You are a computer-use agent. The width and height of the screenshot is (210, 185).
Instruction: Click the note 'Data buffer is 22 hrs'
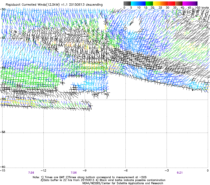pyautogui.click(x=58, y=180)
